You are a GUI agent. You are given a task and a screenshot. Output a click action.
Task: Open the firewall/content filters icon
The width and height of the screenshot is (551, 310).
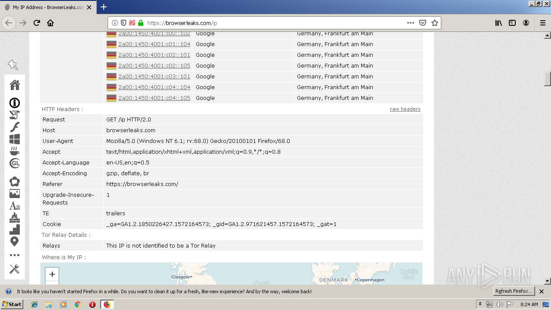15,217
